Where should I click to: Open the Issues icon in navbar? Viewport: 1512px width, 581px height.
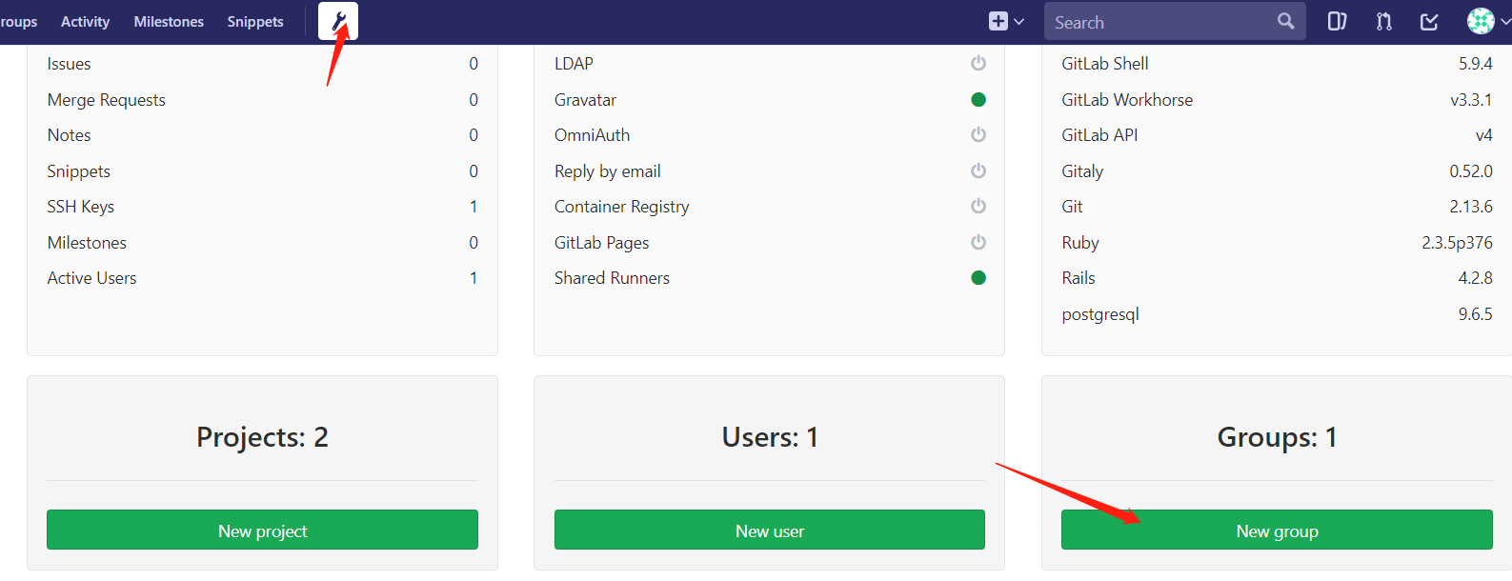(x=1337, y=21)
